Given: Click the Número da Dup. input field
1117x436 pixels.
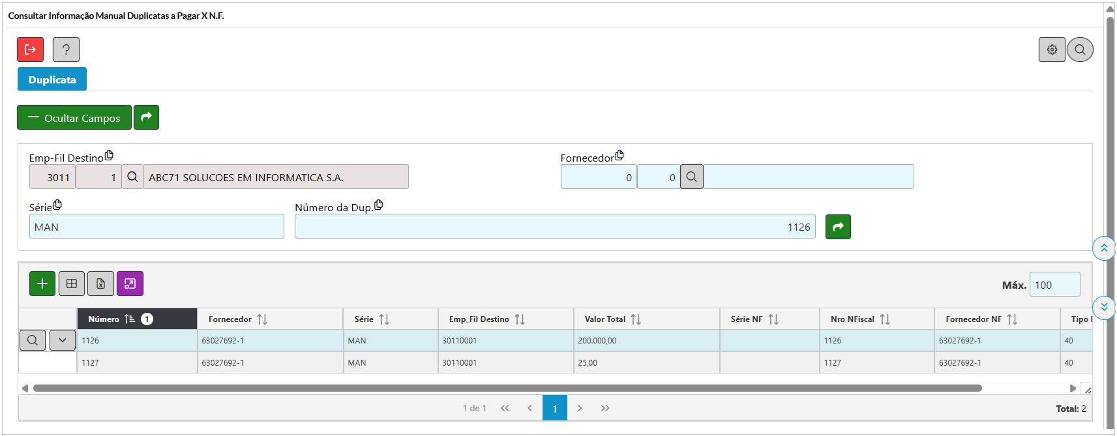Looking at the screenshot, I should click(554, 227).
